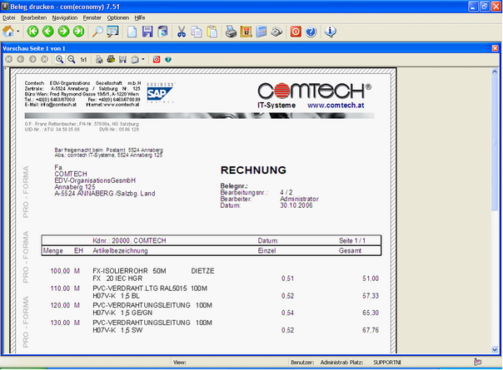Viewport: 503px width, 370px height.
Task: Go to next record with green right arrow
Action: tap(63, 32)
